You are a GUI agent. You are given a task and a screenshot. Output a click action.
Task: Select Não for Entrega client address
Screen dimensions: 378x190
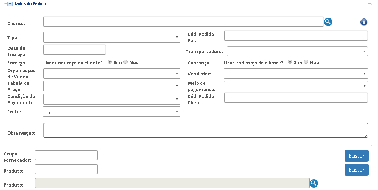click(125, 62)
